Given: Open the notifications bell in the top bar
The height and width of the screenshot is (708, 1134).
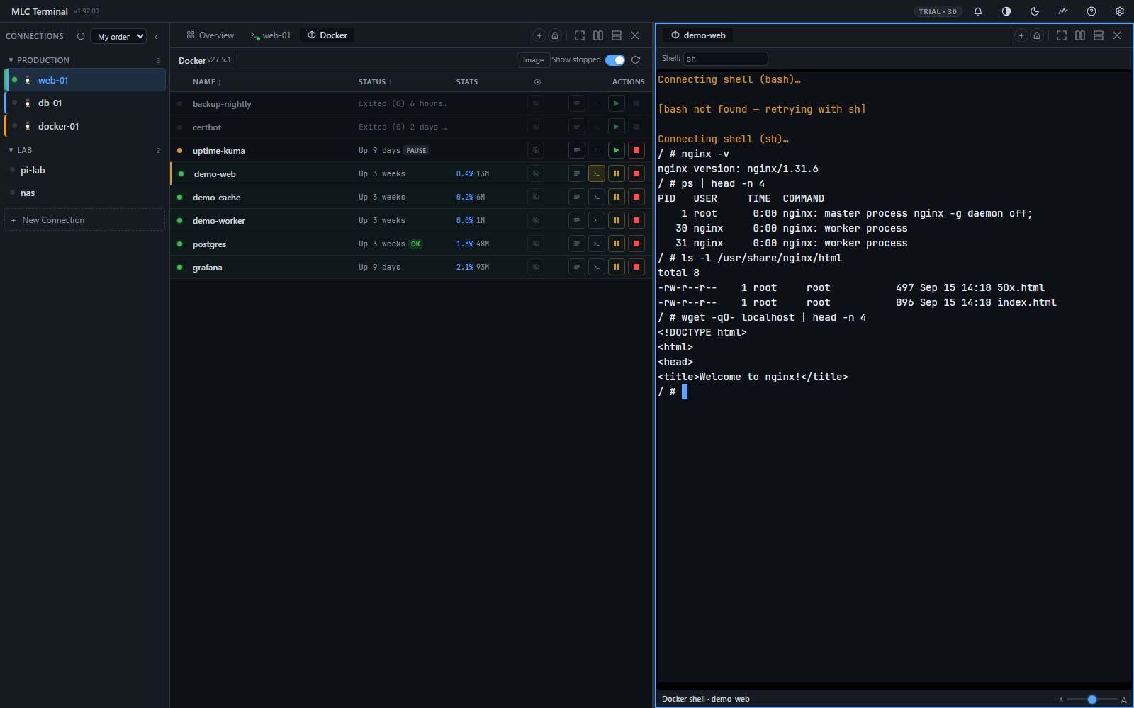Looking at the screenshot, I should point(978,11).
